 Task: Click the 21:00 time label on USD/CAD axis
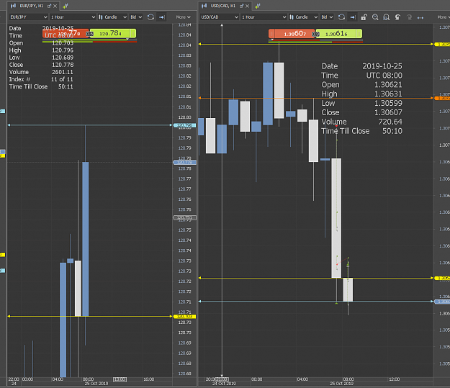(222, 379)
